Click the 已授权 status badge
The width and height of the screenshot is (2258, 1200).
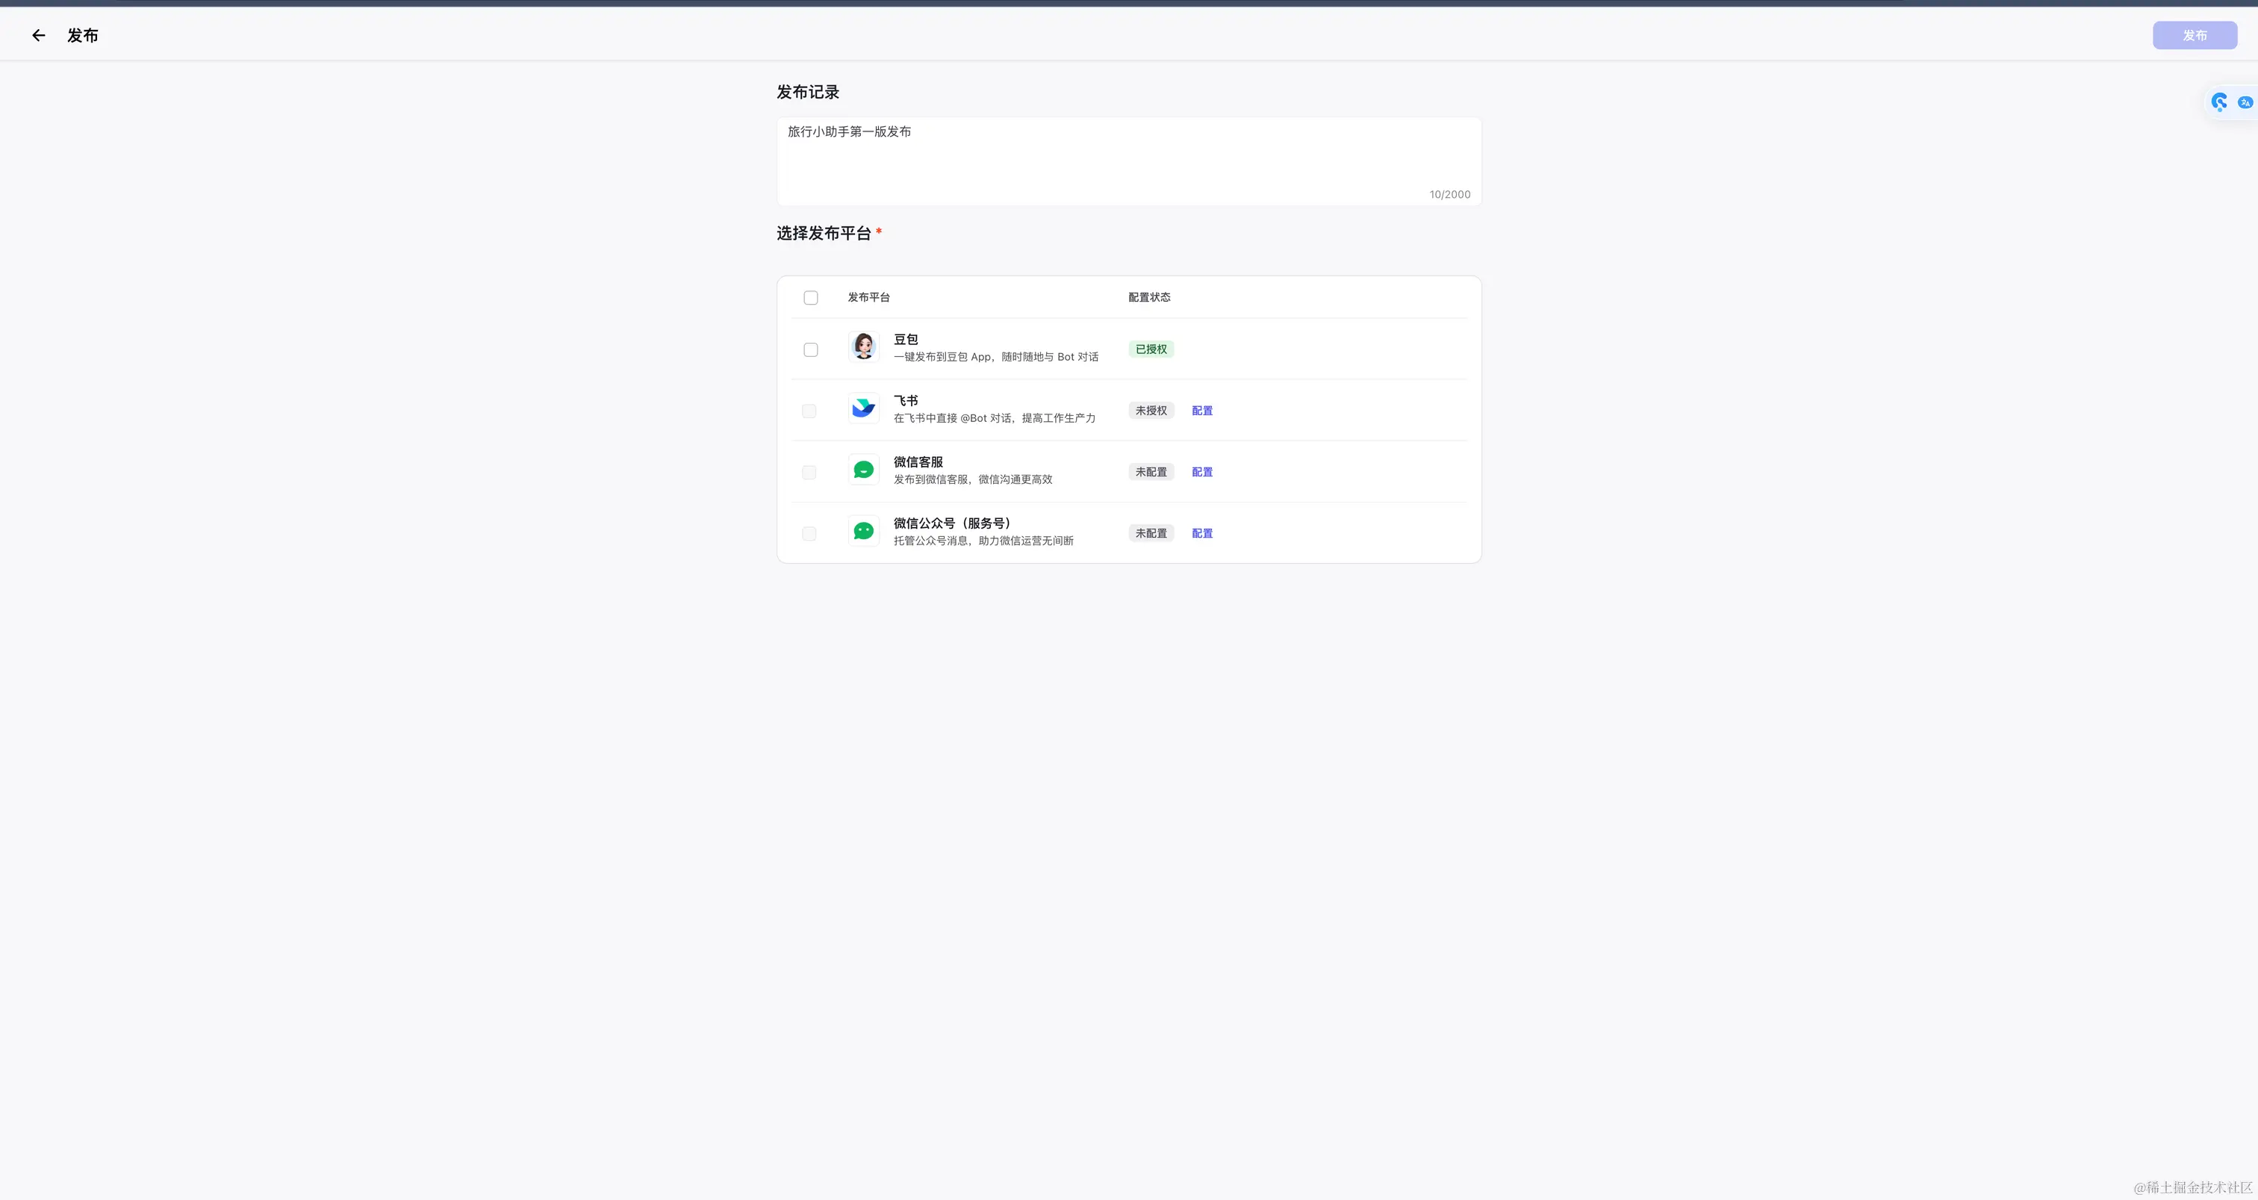coord(1151,349)
